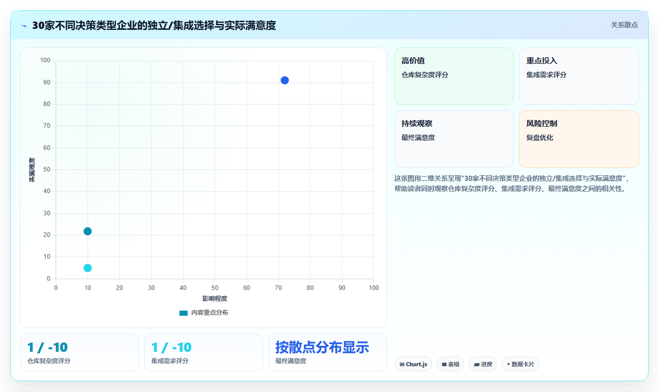Open the 持续观察 quadrant card

tap(454, 139)
